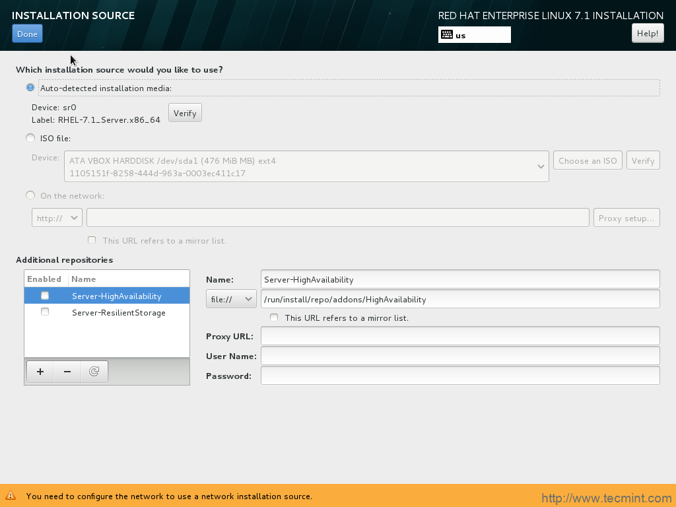Select Server-ResilientStorage in repository list
The height and width of the screenshot is (507, 676).
point(119,313)
